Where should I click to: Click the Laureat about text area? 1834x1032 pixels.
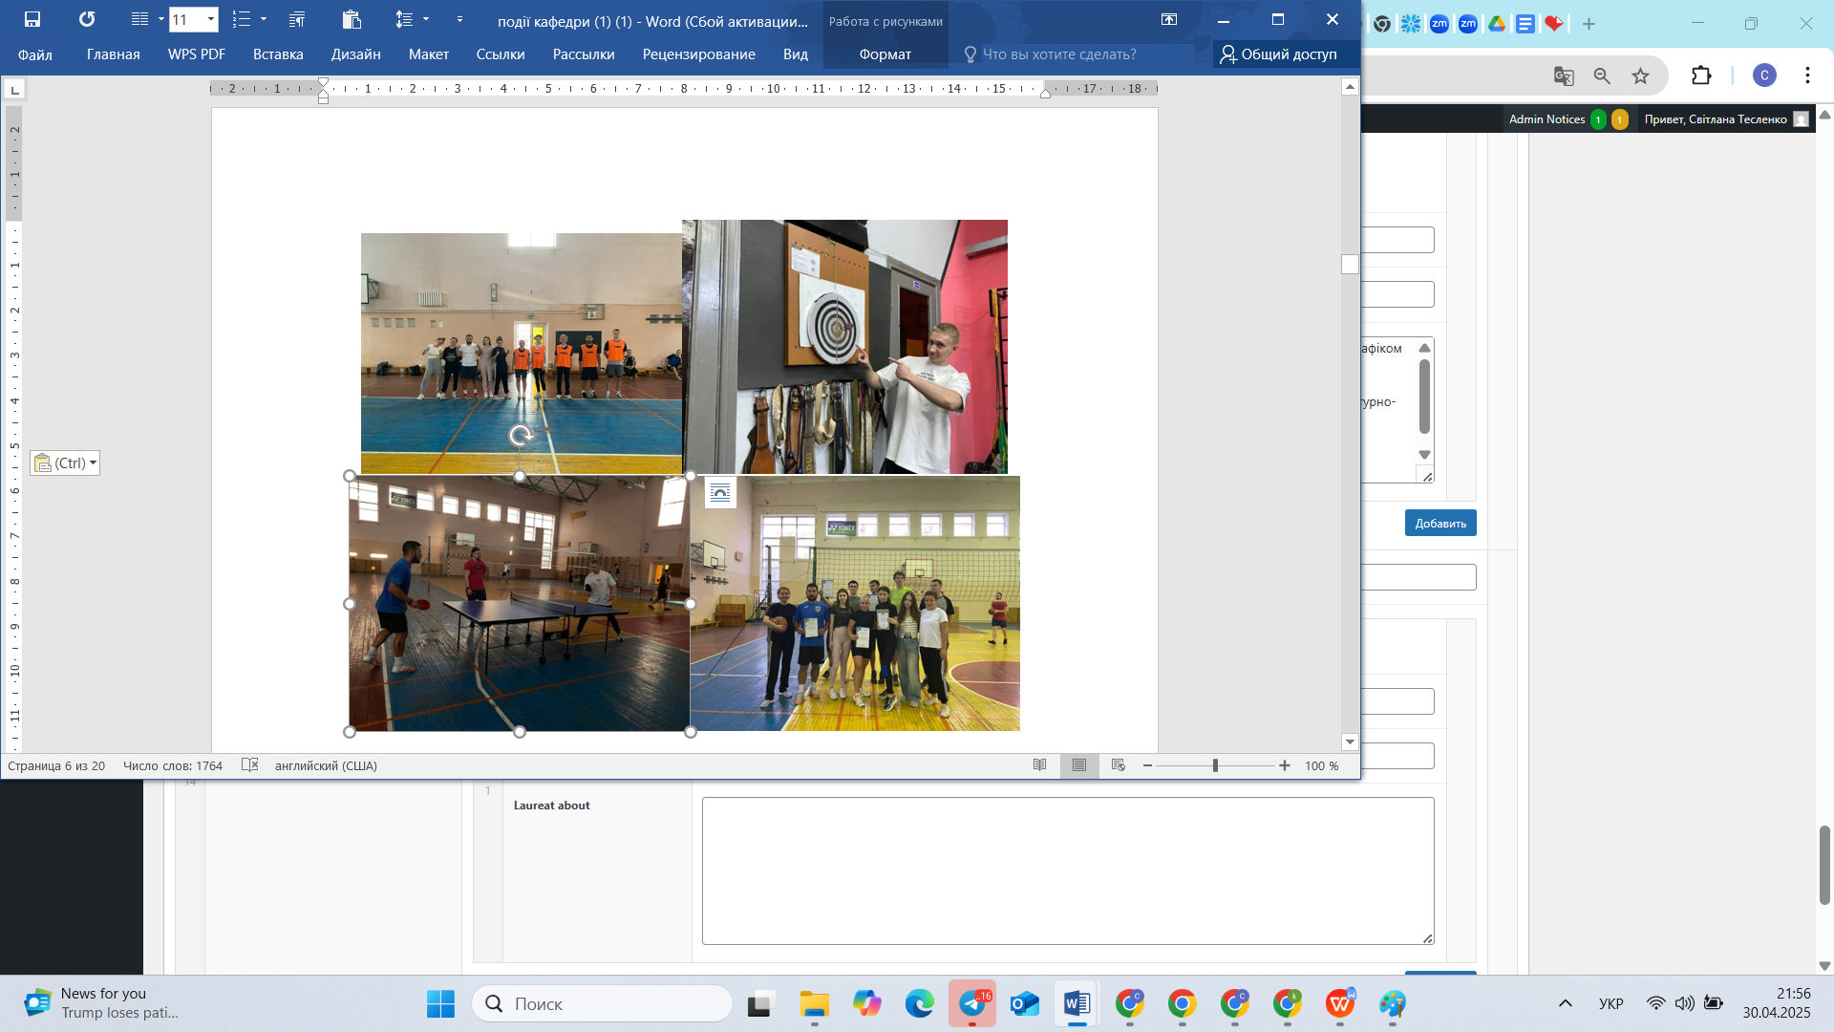coord(1068,871)
